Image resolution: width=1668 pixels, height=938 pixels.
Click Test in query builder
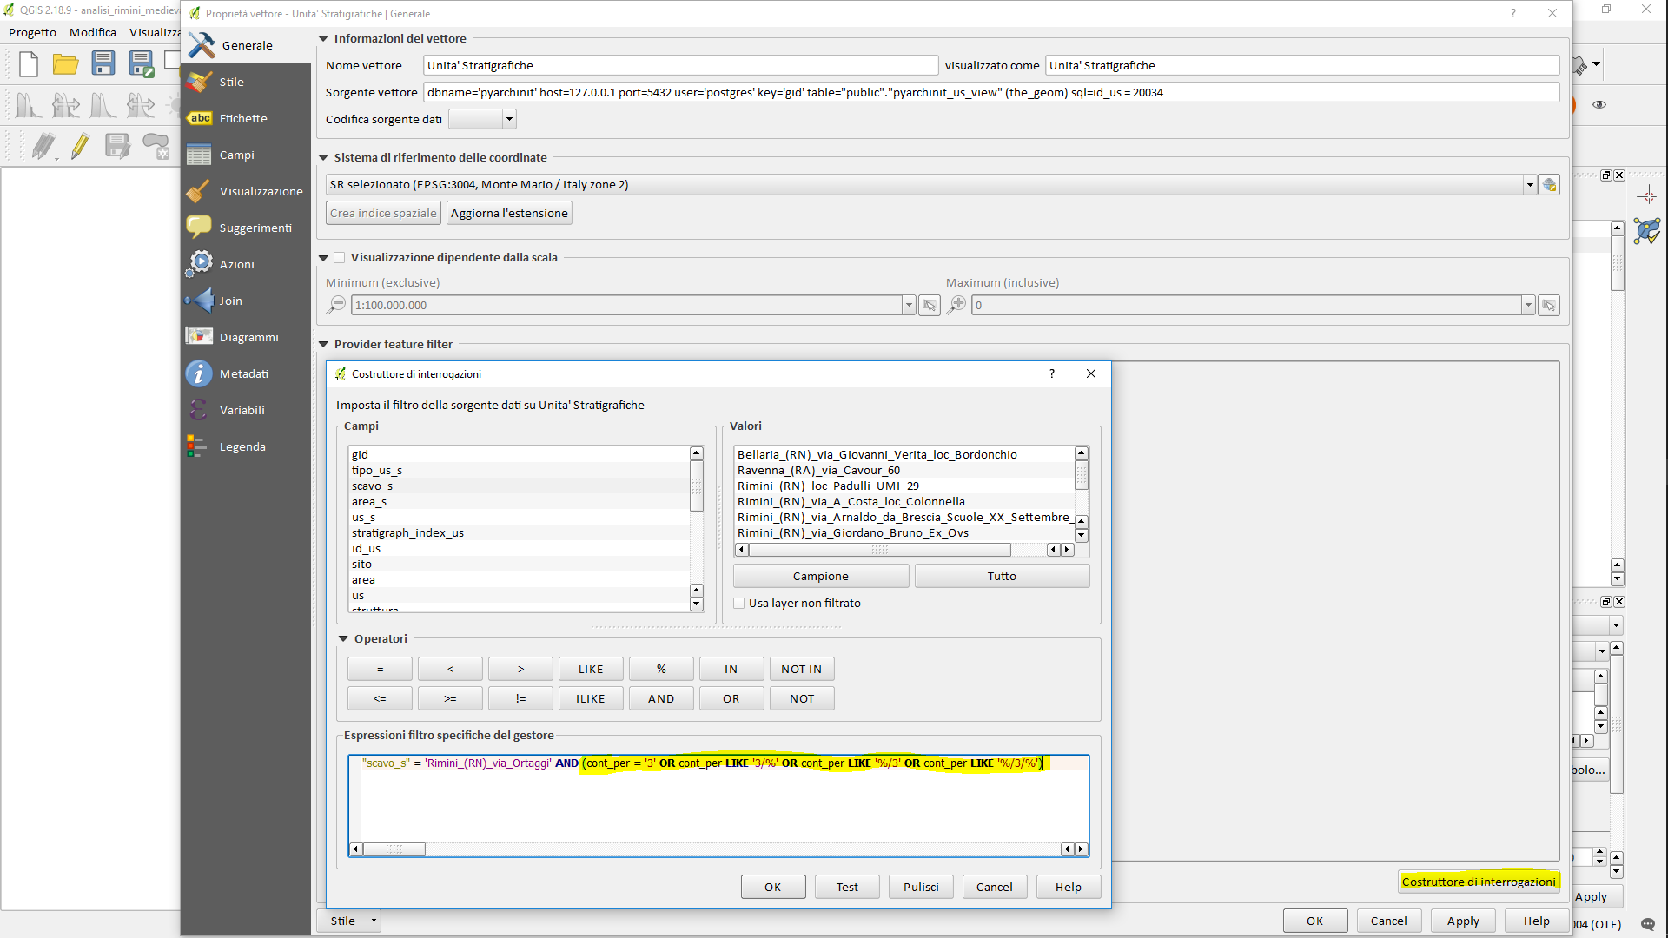point(847,887)
